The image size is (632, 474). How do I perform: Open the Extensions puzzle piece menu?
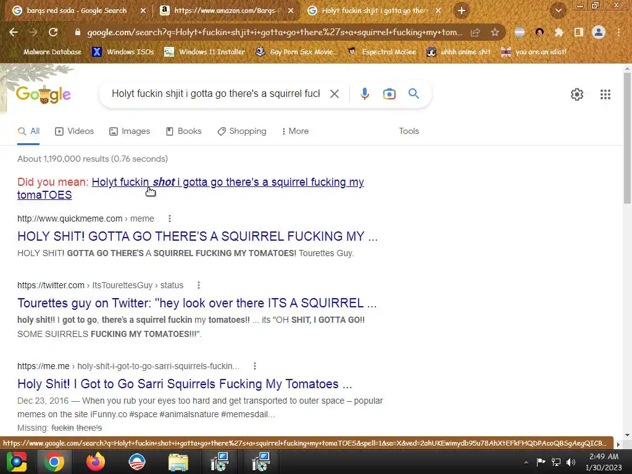tap(559, 32)
